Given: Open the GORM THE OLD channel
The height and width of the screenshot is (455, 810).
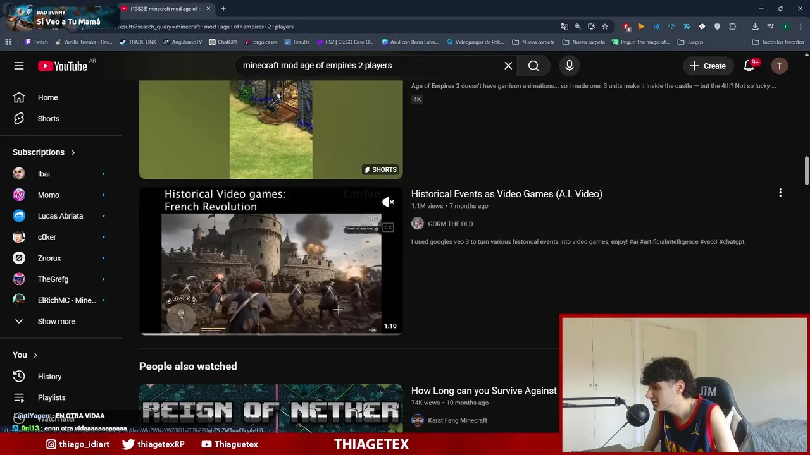Looking at the screenshot, I should 450,224.
